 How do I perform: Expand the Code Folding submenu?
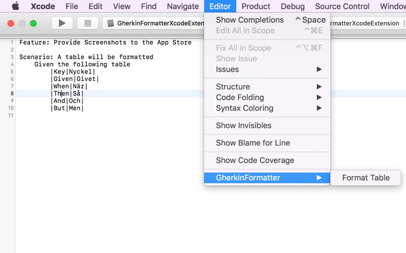coord(267,97)
